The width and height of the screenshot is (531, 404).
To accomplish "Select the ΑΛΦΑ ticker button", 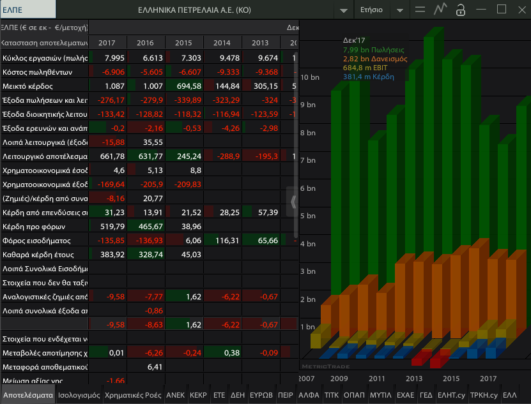I will 309,395.
